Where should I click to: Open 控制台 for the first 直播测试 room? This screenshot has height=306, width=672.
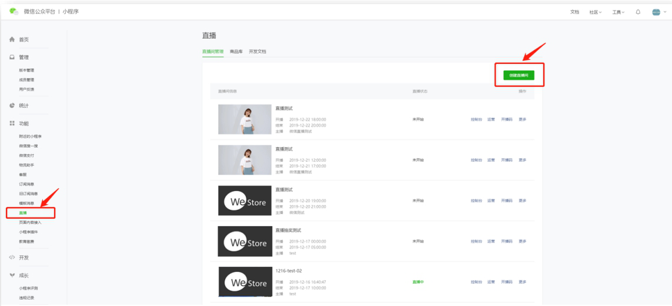[x=476, y=119]
